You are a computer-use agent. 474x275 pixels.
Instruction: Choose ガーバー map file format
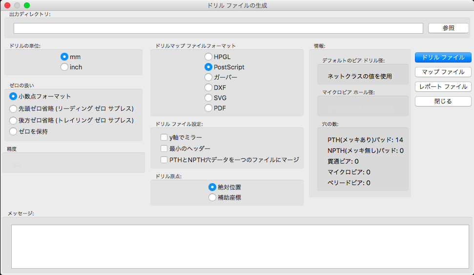coord(208,77)
